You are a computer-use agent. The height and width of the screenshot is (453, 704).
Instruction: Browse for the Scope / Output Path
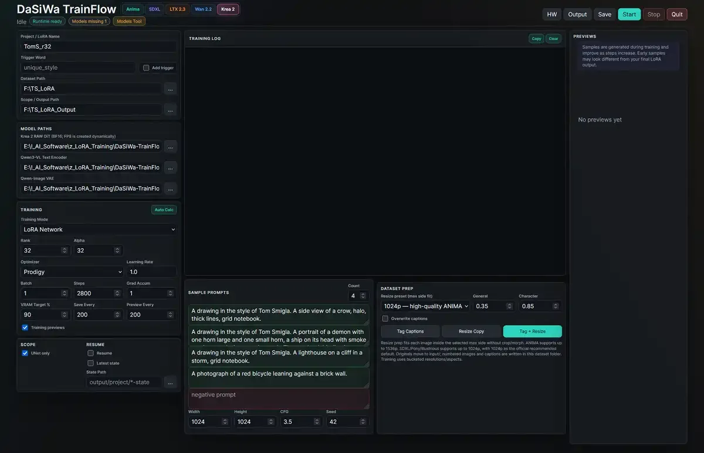(x=170, y=110)
